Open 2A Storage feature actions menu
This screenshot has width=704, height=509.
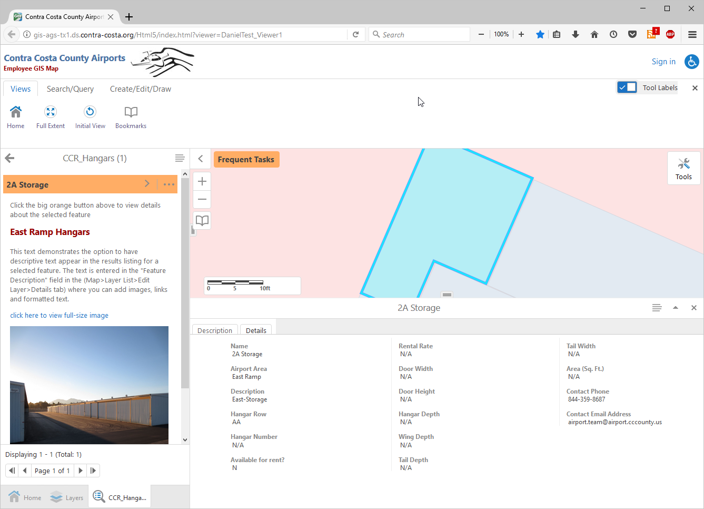(168, 184)
